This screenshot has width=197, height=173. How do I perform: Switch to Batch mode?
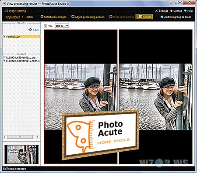click(x=30, y=17)
